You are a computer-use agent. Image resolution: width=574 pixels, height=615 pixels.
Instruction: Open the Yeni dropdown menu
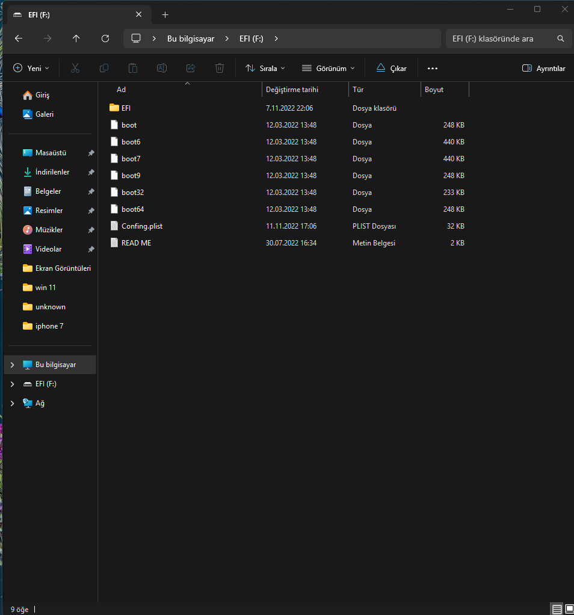[31, 69]
